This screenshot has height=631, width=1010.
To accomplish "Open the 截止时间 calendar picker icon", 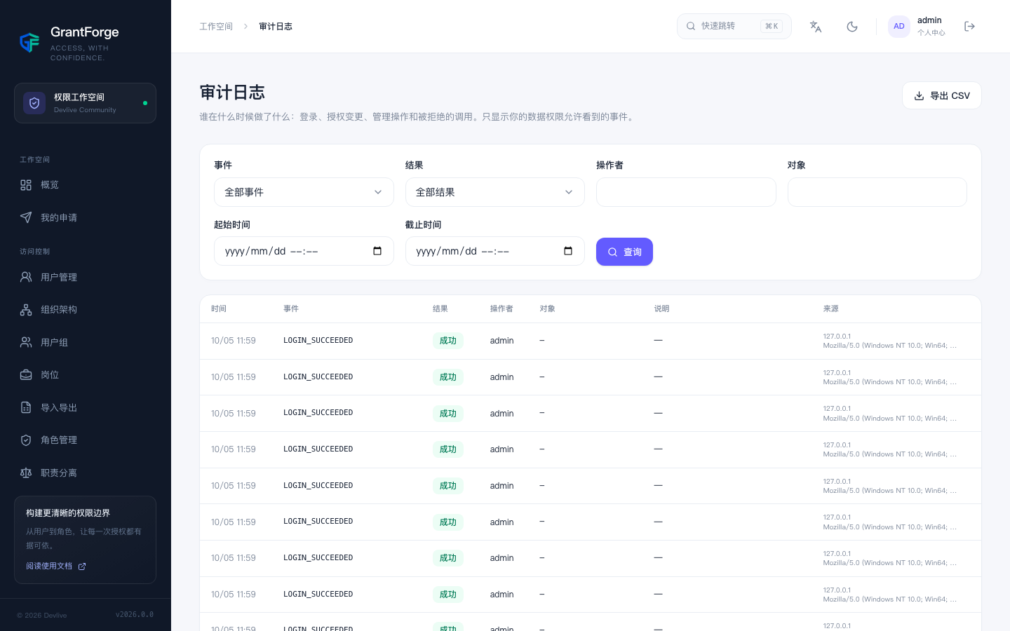I will [x=568, y=251].
